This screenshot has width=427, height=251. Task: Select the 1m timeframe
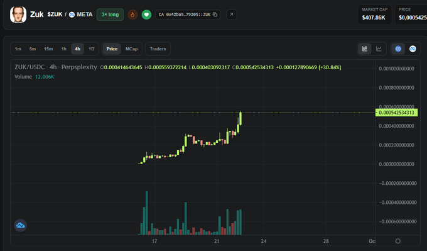[18, 49]
